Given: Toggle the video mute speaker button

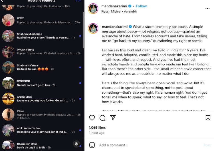Looking at the screenshot, I should 76,144.
